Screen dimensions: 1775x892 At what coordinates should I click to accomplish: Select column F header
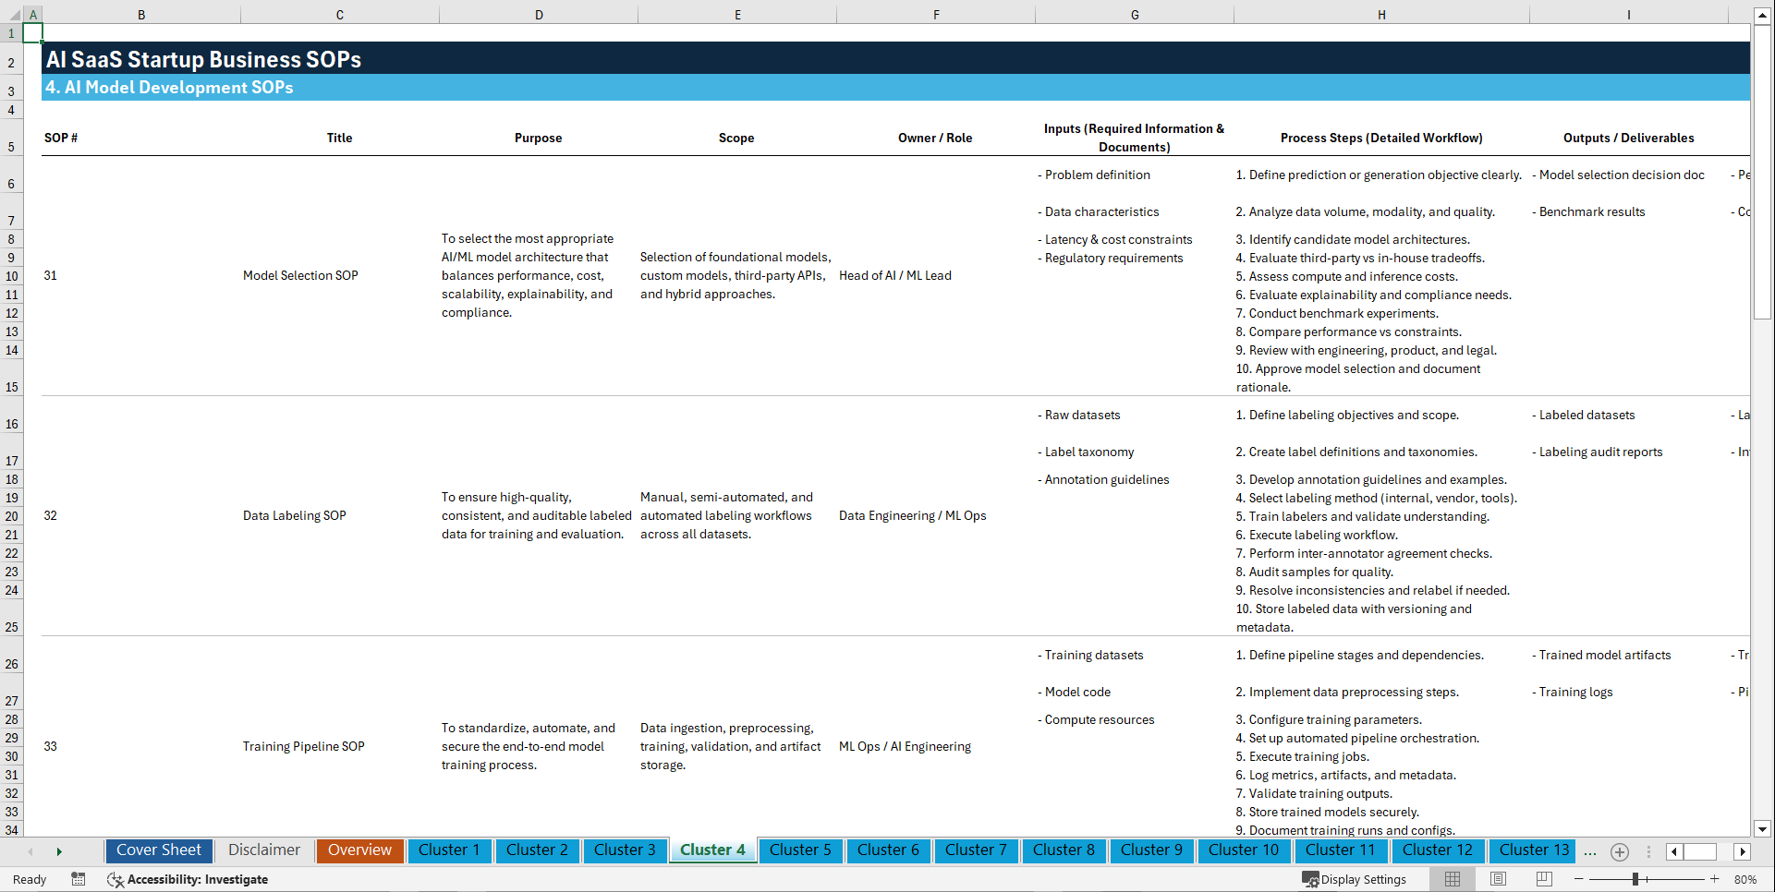[936, 15]
